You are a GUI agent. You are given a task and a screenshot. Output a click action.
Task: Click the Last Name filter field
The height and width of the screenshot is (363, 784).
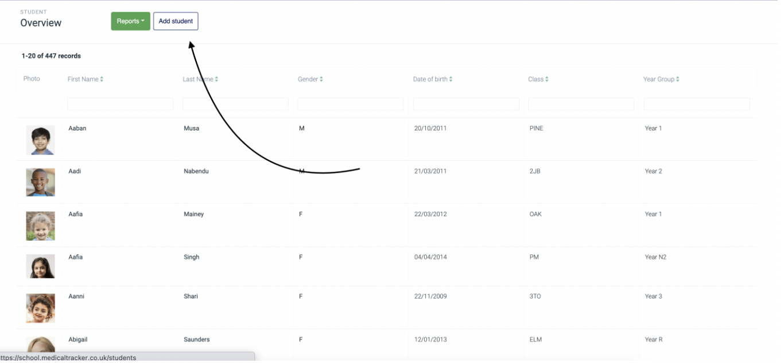pyautogui.click(x=235, y=104)
